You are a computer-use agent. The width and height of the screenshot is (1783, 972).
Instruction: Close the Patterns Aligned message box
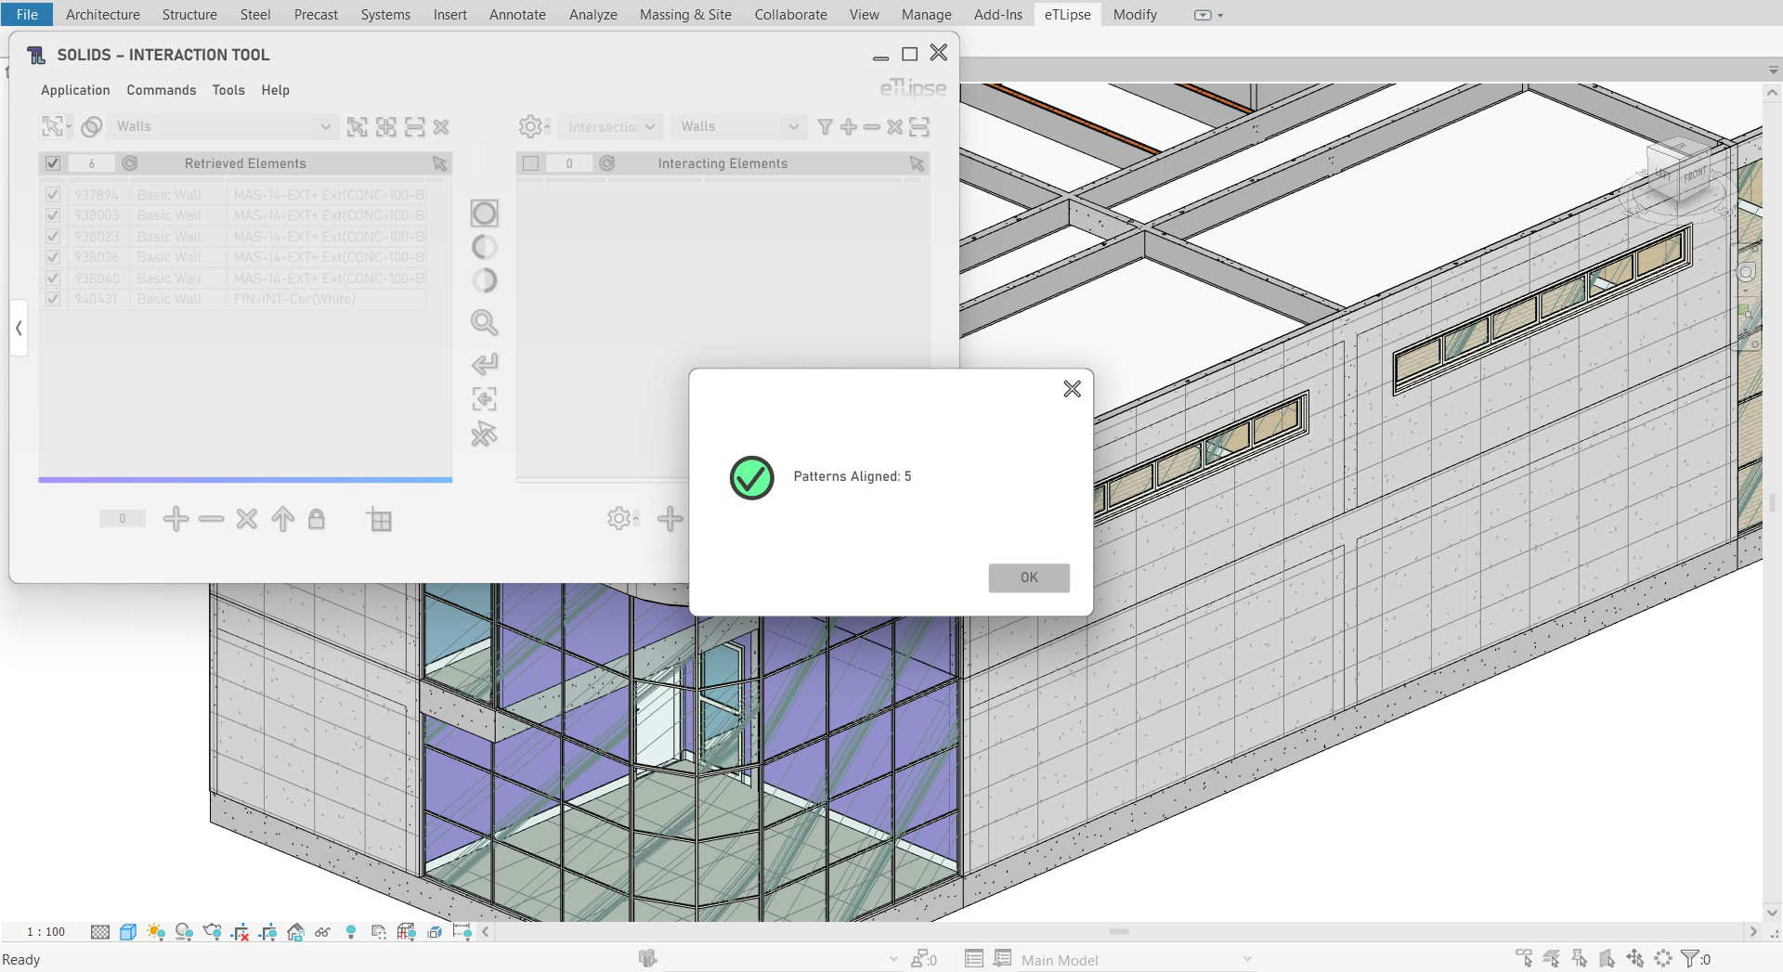(1072, 389)
